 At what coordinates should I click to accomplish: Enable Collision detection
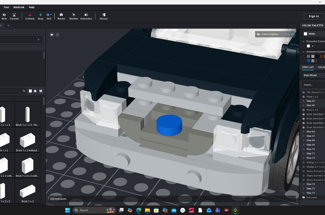click(30, 16)
